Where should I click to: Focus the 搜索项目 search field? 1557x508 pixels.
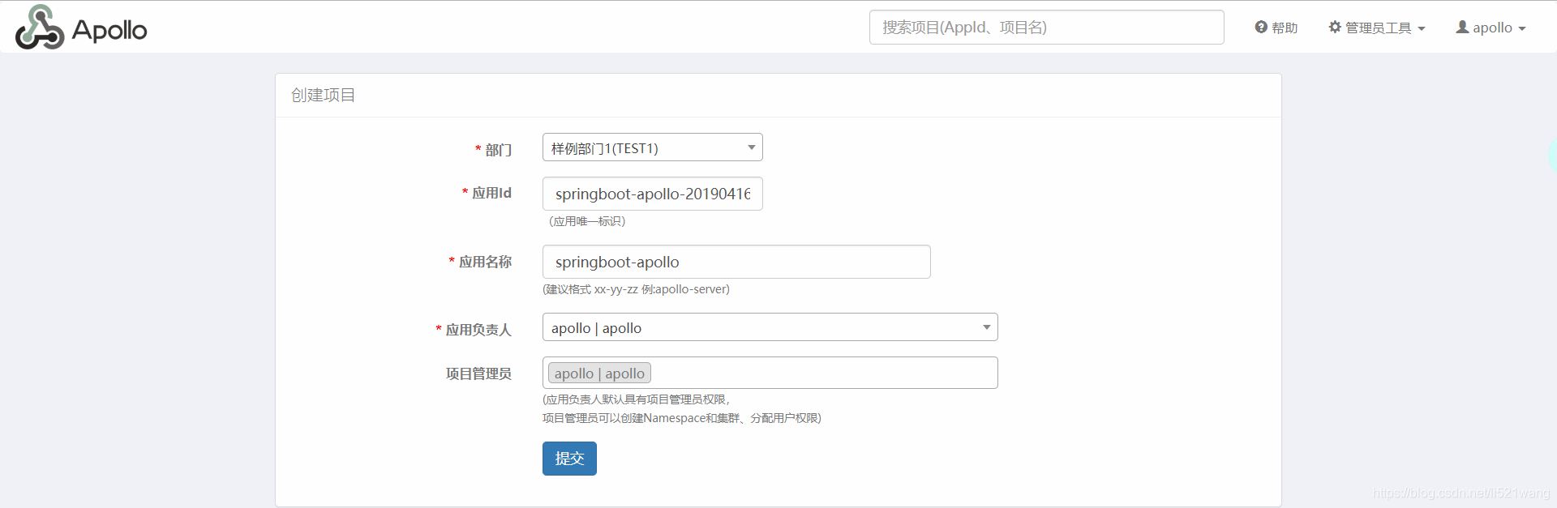(1046, 28)
